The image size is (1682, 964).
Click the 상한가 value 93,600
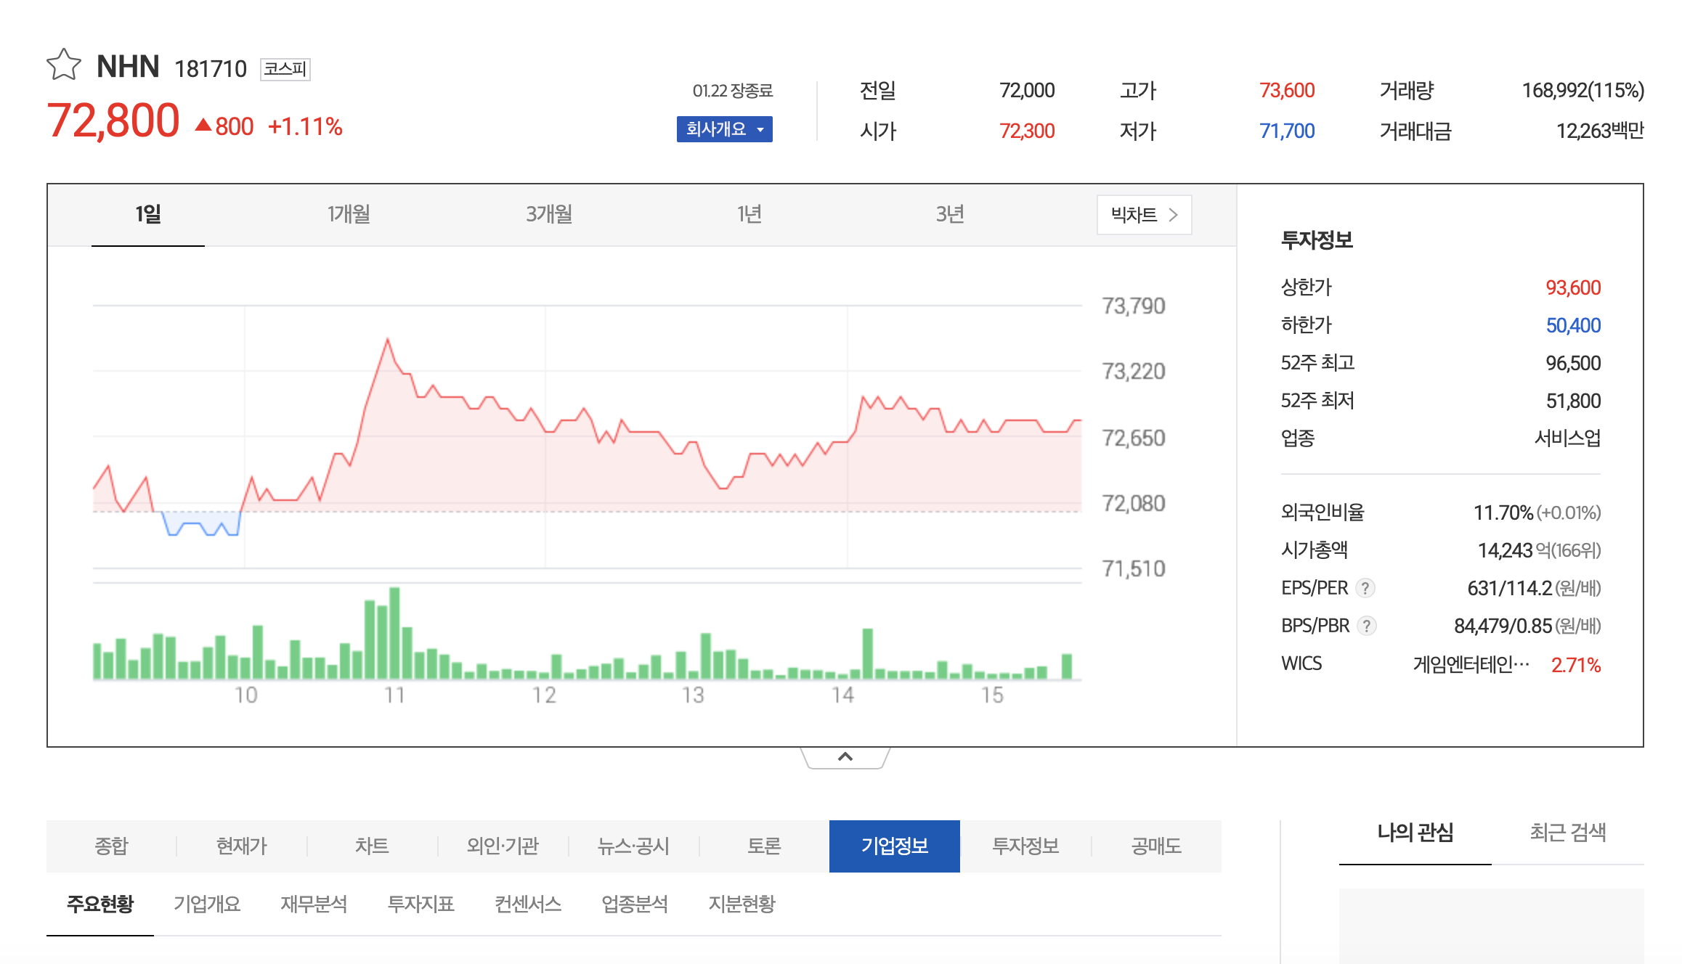tap(1573, 288)
